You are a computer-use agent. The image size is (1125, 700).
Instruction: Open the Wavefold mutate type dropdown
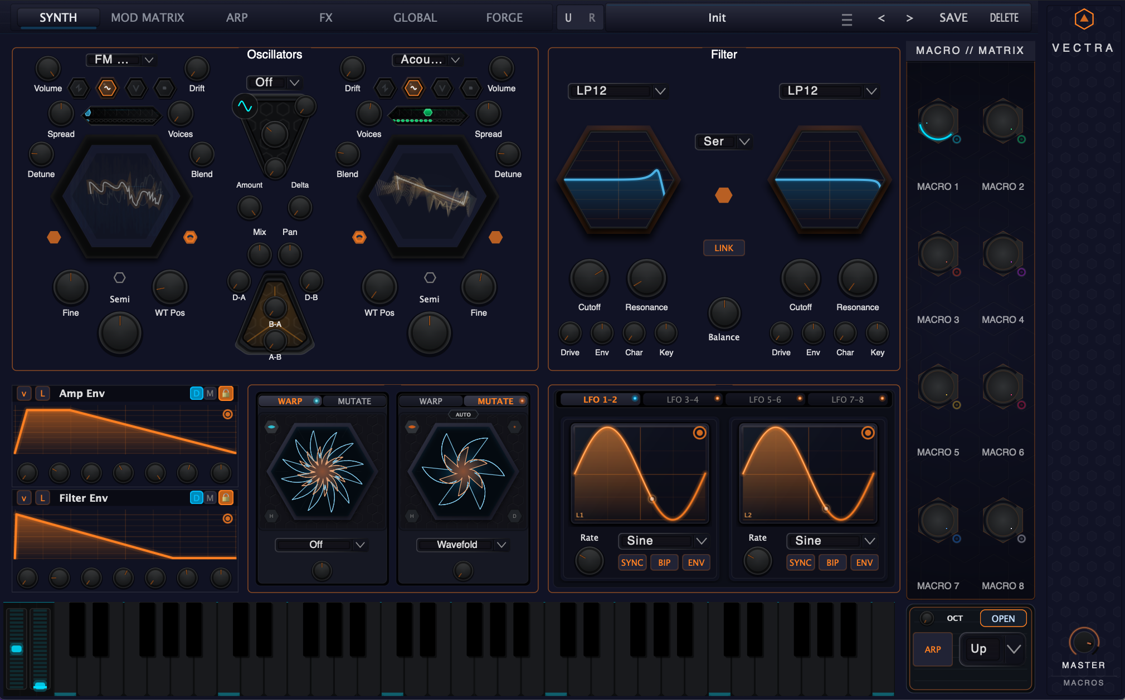coord(462,545)
